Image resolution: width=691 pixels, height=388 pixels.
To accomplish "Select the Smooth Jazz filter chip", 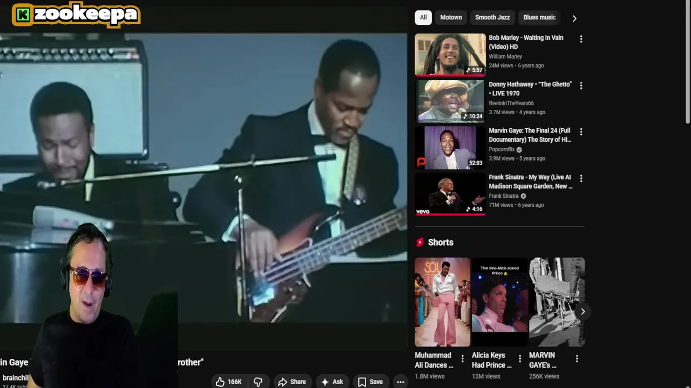I will point(492,17).
